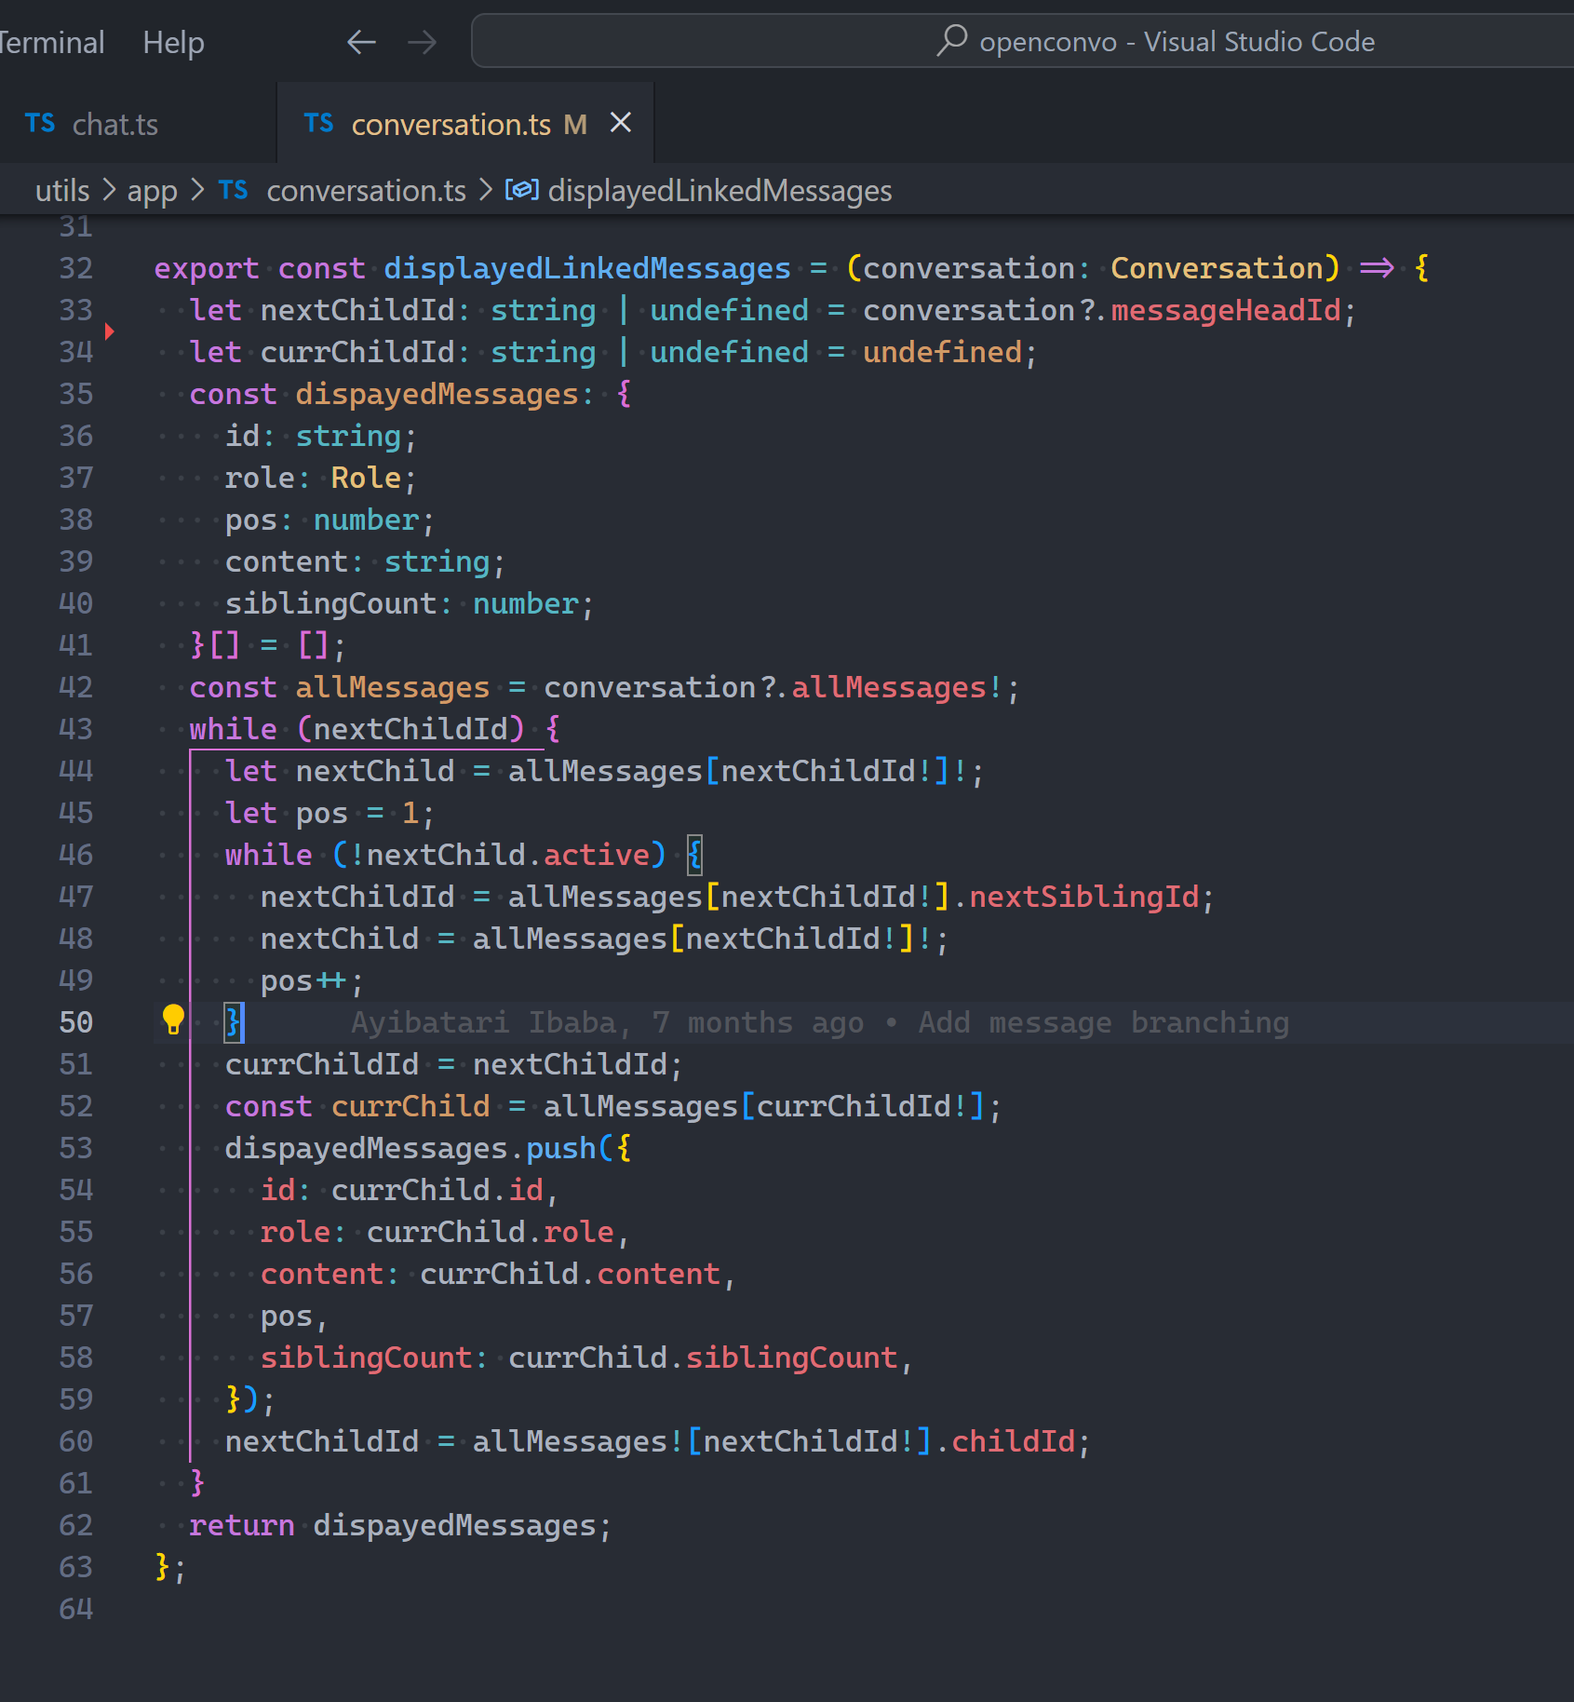
Task: Click the openconvo command center search box
Action: 1176,42
